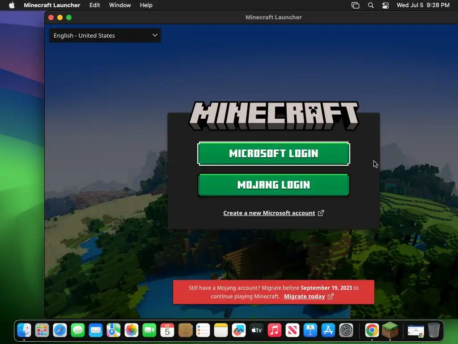Open Apple TV from the Dock
The width and height of the screenshot is (458, 344).
pos(257,330)
